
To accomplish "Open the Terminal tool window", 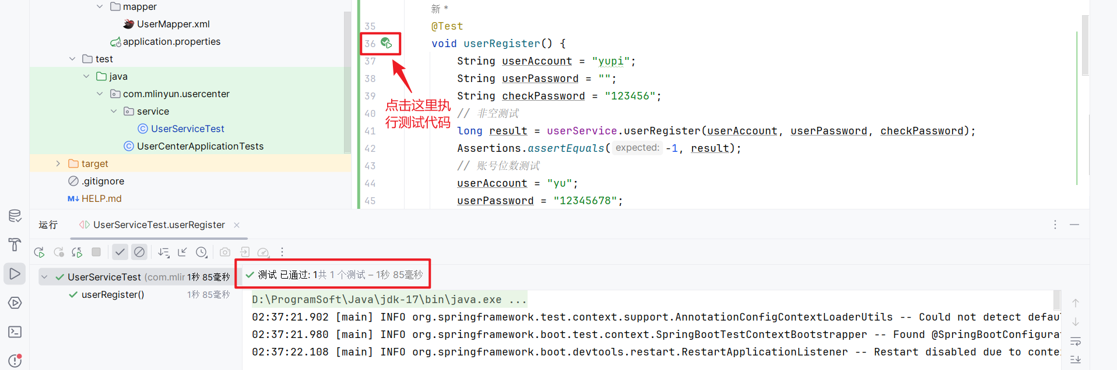I will 15,332.
